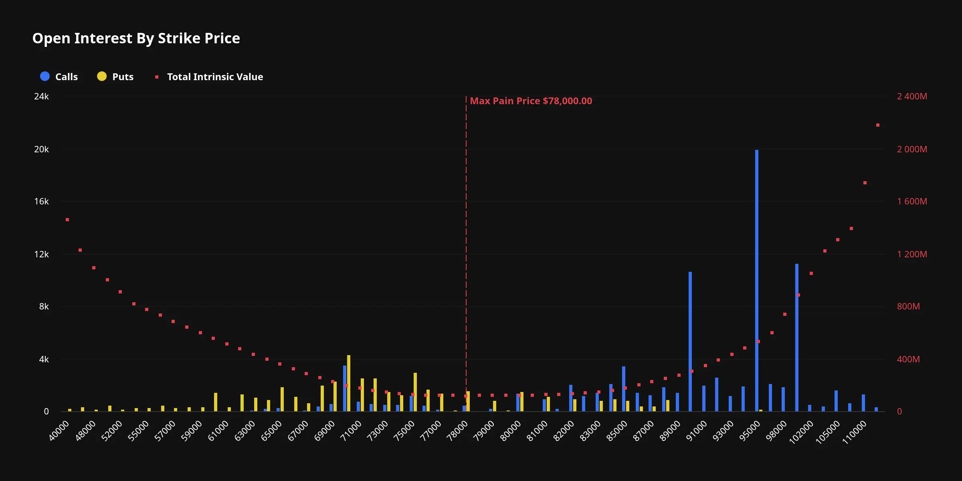Click the 8k left axis label
962x481 pixels.
[44, 306]
